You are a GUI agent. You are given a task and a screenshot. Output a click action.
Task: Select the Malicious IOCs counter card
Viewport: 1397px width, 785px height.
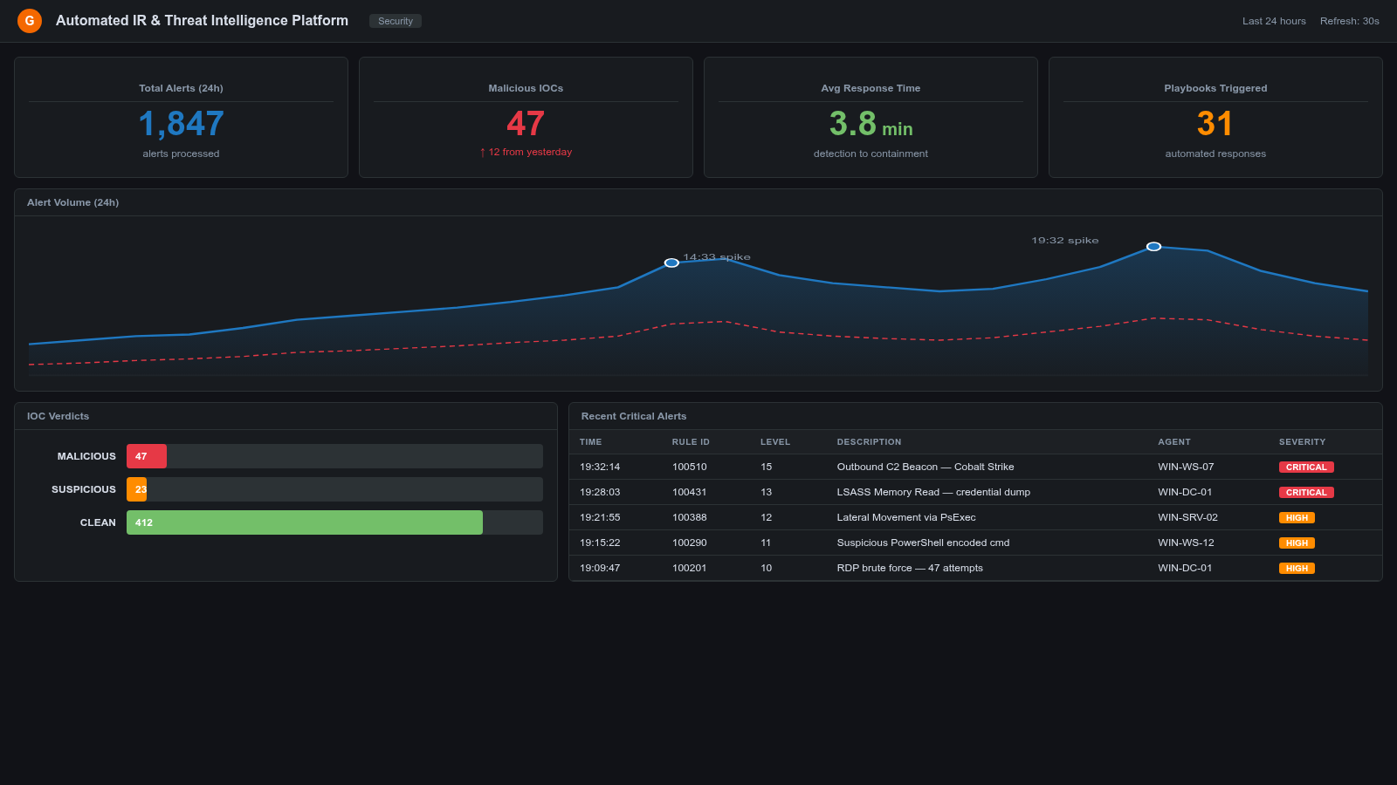click(x=525, y=117)
